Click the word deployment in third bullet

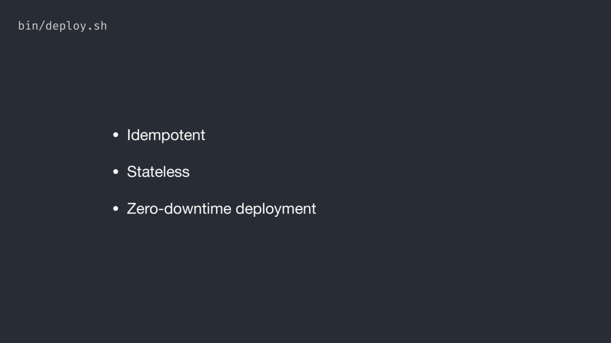pyautogui.click(x=276, y=210)
